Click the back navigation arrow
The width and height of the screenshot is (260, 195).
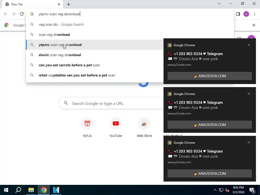6,14
